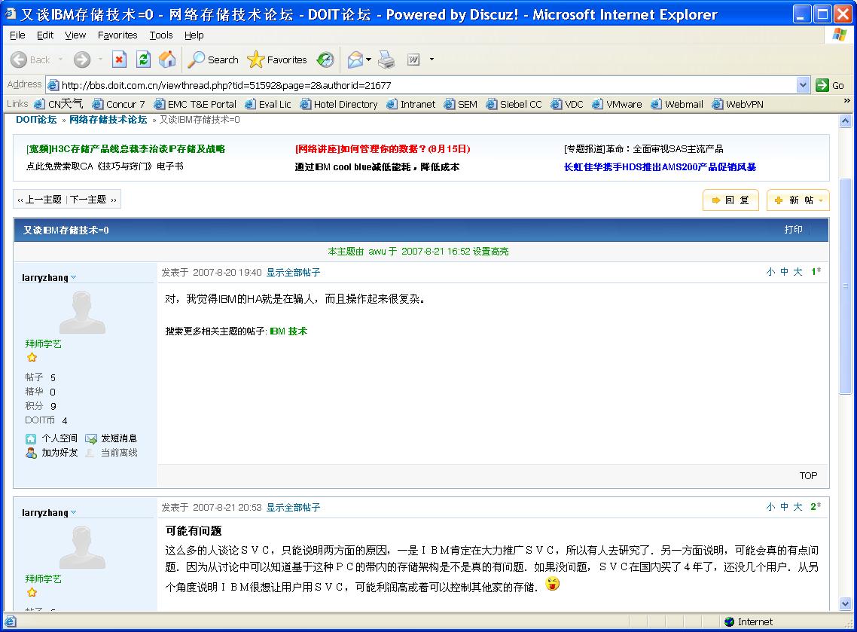Image resolution: width=857 pixels, height=632 pixels.
Task: Click Edit with Word toolbar icon
Action: 413,60
